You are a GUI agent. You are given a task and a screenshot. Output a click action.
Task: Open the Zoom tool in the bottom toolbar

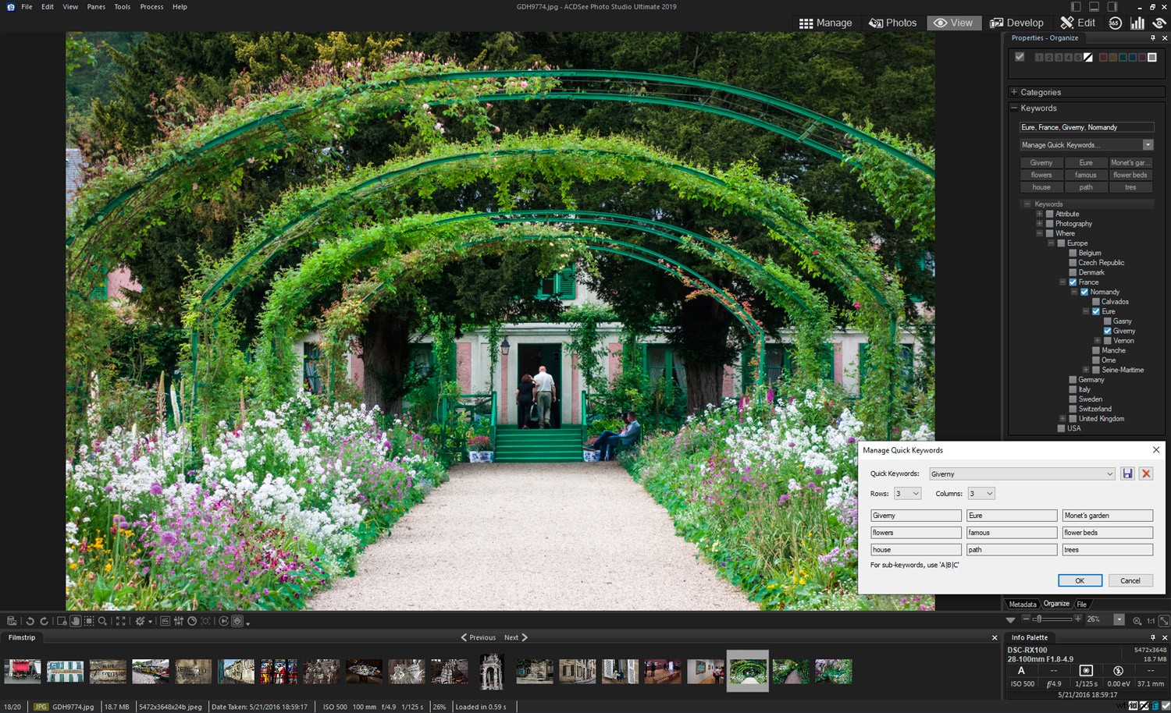[x=101, y=621]
